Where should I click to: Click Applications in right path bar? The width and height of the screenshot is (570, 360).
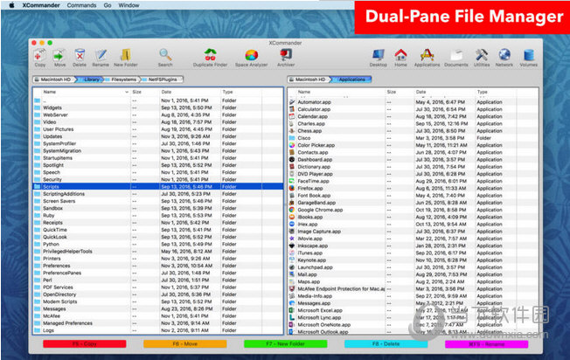click(x=351, y=80)
